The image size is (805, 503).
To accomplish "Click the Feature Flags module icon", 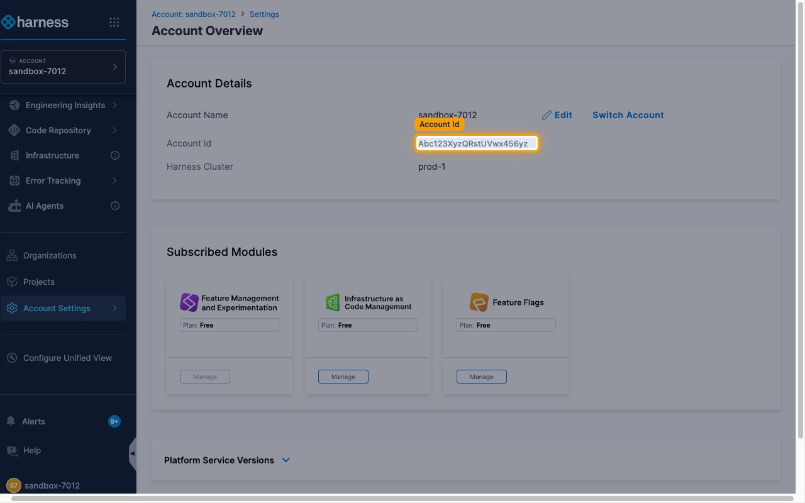I will [x=479, y=302].
